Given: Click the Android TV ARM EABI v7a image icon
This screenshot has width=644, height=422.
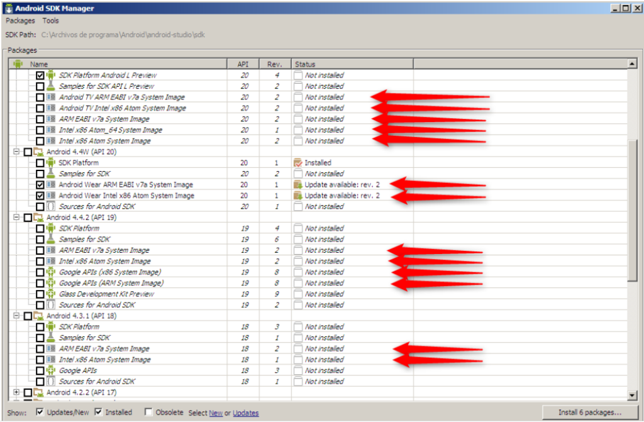Looking at the screenshot, I should 50,97.
